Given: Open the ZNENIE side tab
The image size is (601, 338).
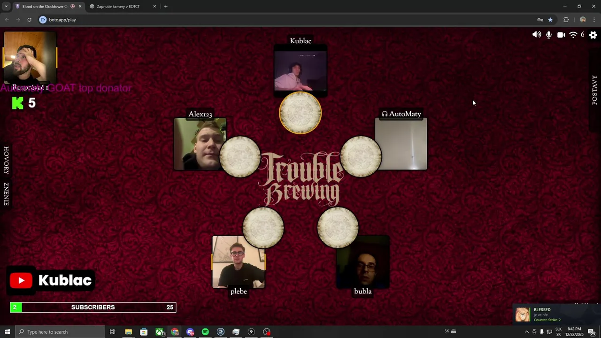Looking at the screenshot, I should (6, 194).
